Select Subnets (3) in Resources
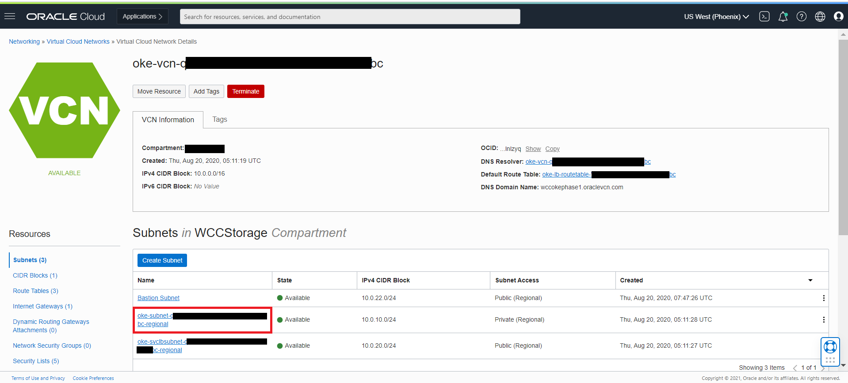This screenshot has width=848, height=383. pyautogui.click(x=30, y=260)
